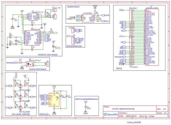Click the 'PIN Header 1' label
The width and height of the screenshot is (171, 125).
[134, 8]
